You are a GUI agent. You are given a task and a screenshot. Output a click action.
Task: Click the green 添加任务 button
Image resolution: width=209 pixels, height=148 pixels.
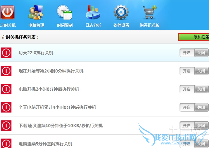(194, 37)
